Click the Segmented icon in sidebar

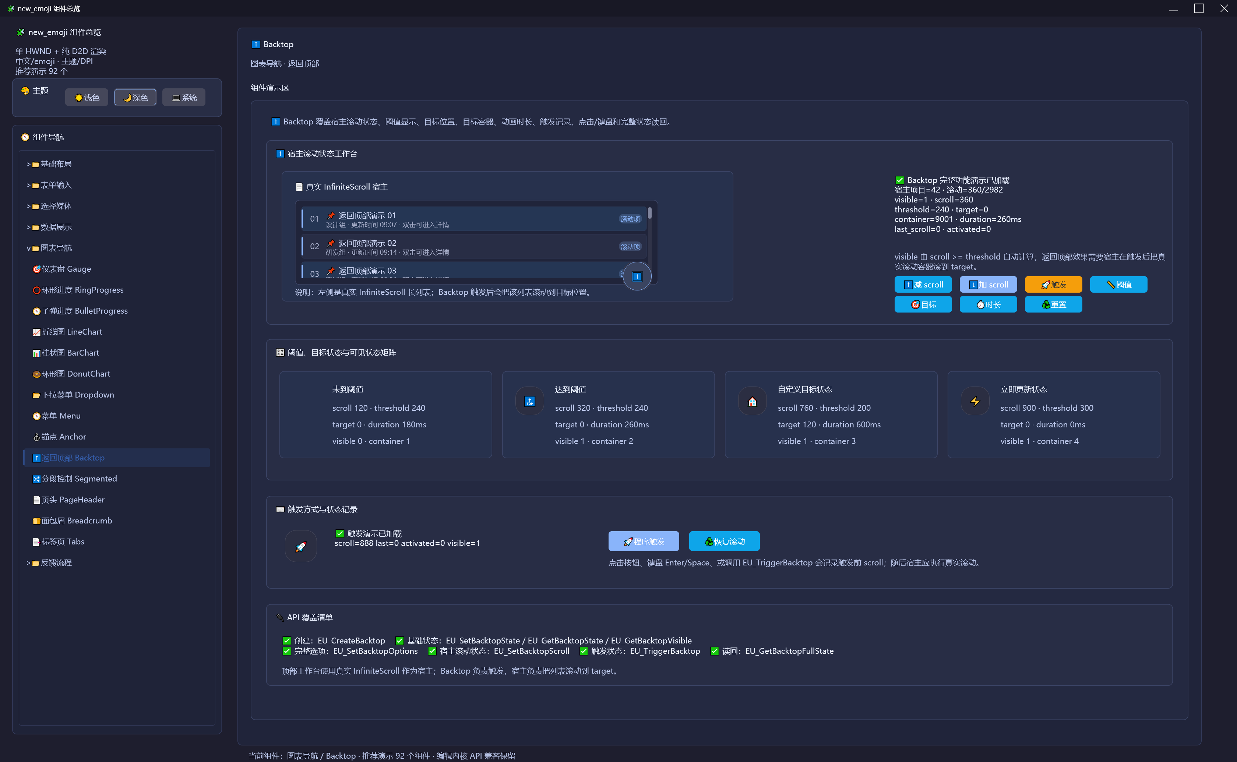(x=36, y=479)
